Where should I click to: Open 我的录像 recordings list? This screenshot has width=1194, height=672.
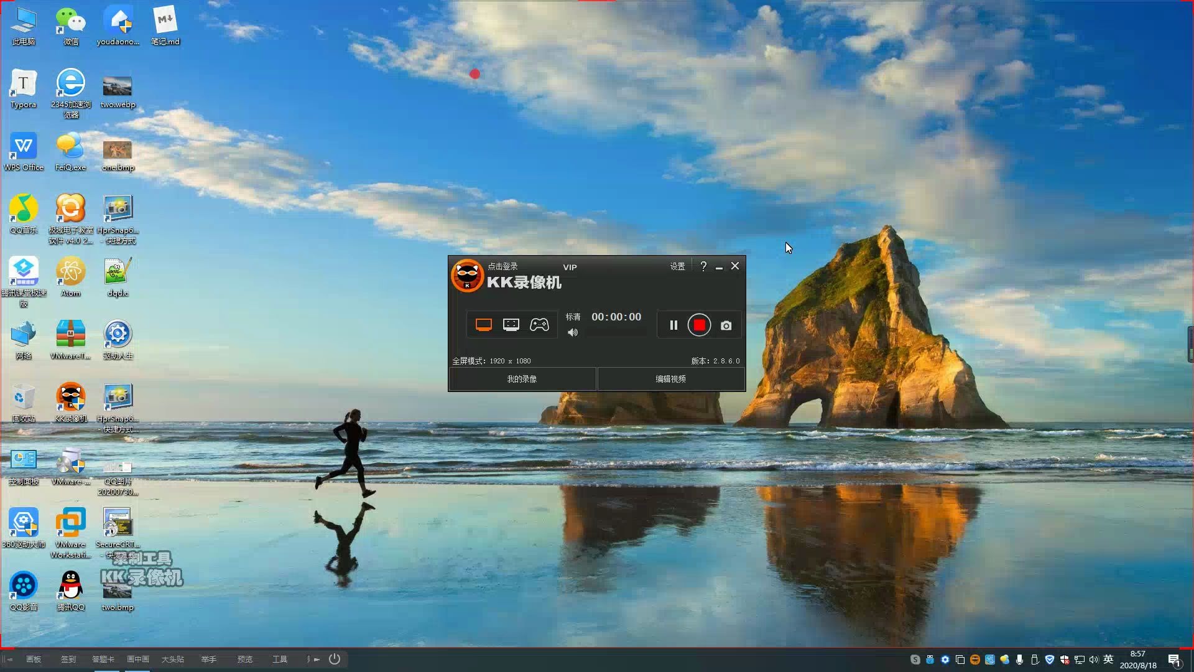pyautogui.click(x=522, y=379)
